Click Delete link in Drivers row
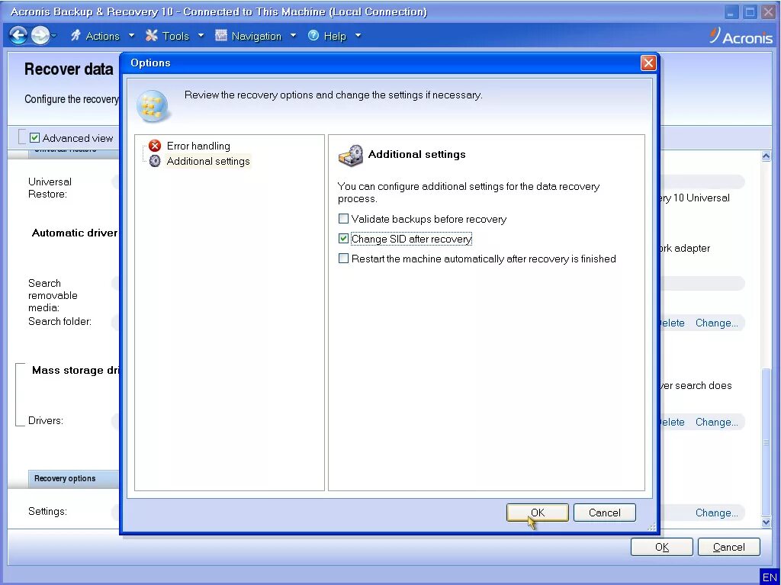781x585 pixels. (672, 422)
